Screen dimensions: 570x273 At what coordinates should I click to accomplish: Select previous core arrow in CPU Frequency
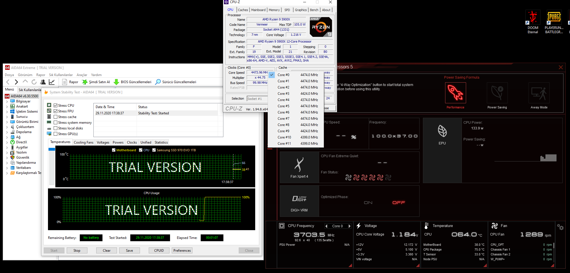pyautogui.click(x=326, y=226)
